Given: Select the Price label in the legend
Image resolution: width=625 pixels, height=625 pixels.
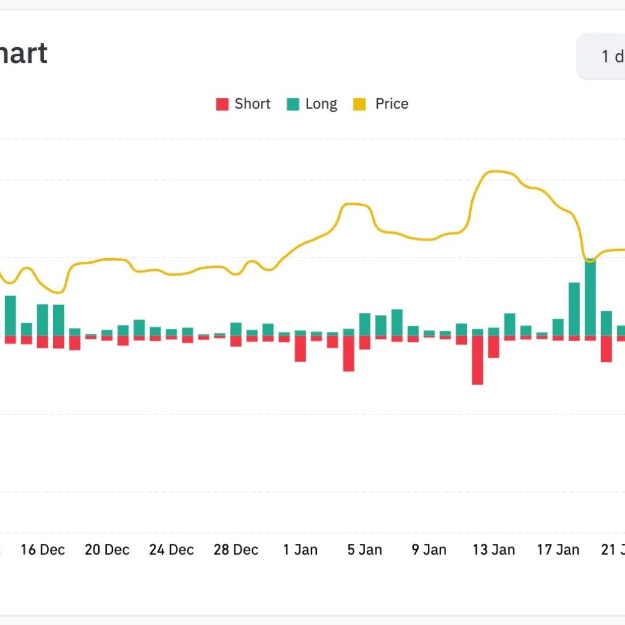Looking at the screenshot, I should (391, 104).
